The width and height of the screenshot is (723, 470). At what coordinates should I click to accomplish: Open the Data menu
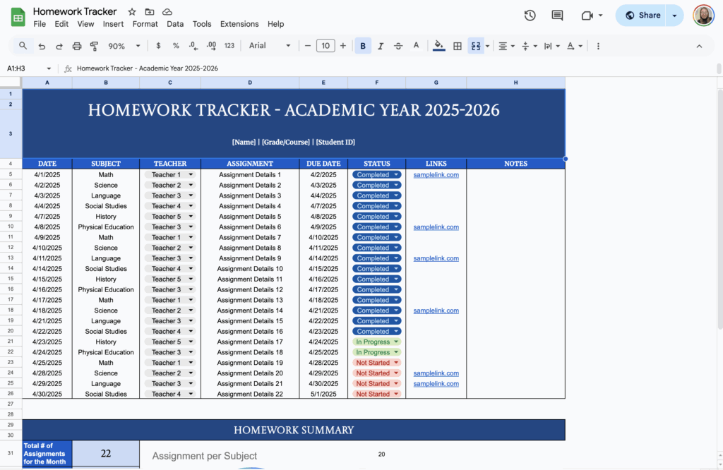click(x=174, y=23)
